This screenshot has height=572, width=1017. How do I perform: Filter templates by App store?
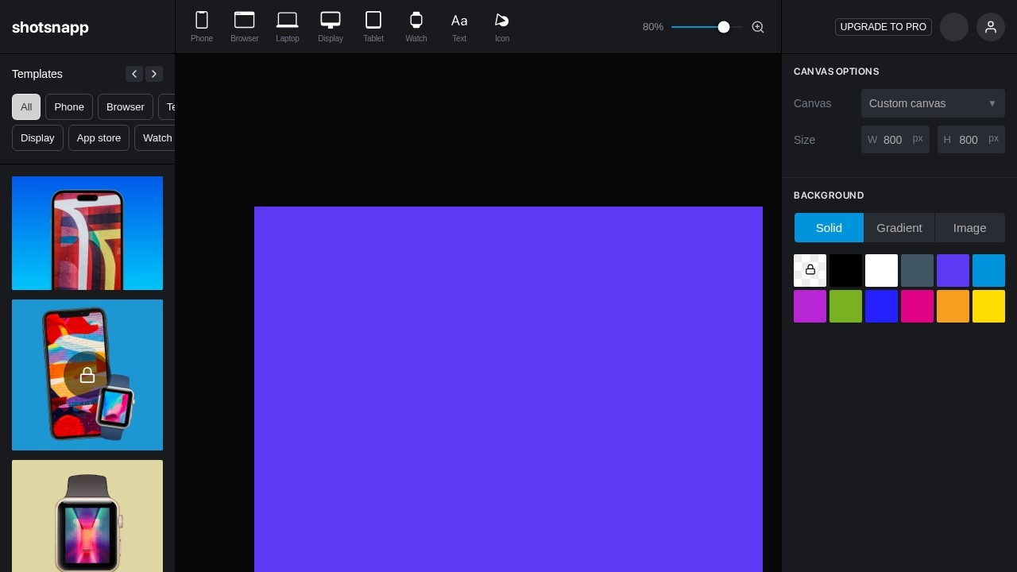point(99,138)
